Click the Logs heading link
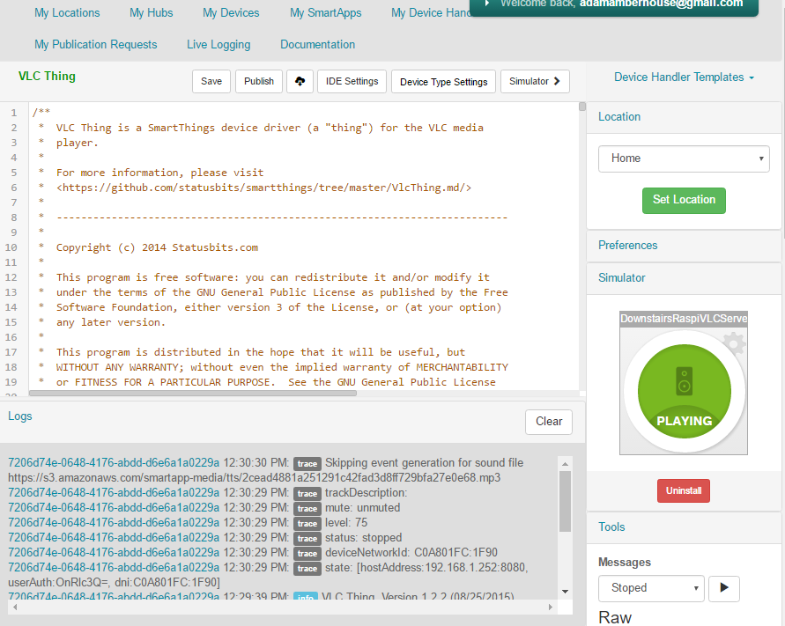 [20, 416]
